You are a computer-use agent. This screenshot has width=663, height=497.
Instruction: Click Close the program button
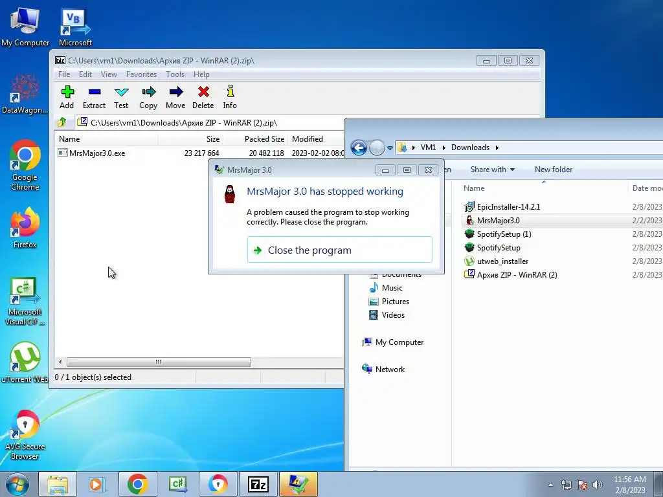point(339,250)
